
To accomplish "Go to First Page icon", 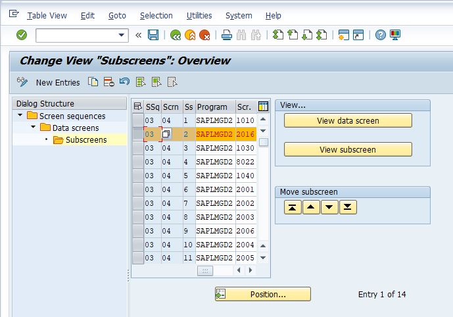I will tap(278, 35).
